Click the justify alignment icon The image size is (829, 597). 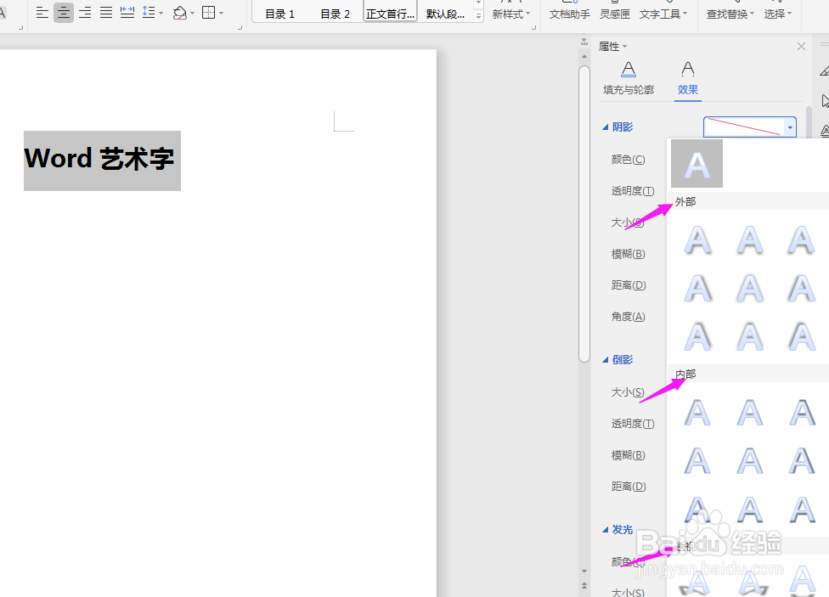click(105, 12)
